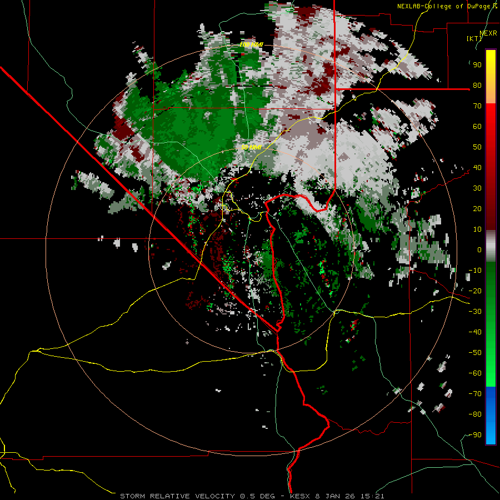Click the 70 value on velocity scale
Viewport: 500px width, 500px height.
(x=477, y=106)
